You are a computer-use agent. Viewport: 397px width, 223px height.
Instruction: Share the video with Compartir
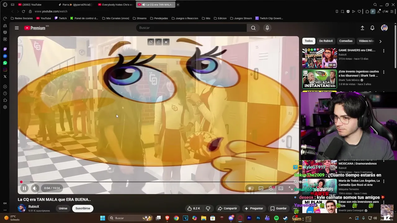(227, 208)
